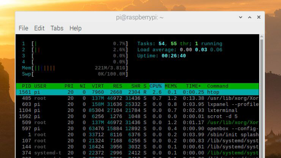Select process 485 /usr/lib/xorg/Xor row
281x158 pixels.
pyautogui.click(x=138, y=98)
